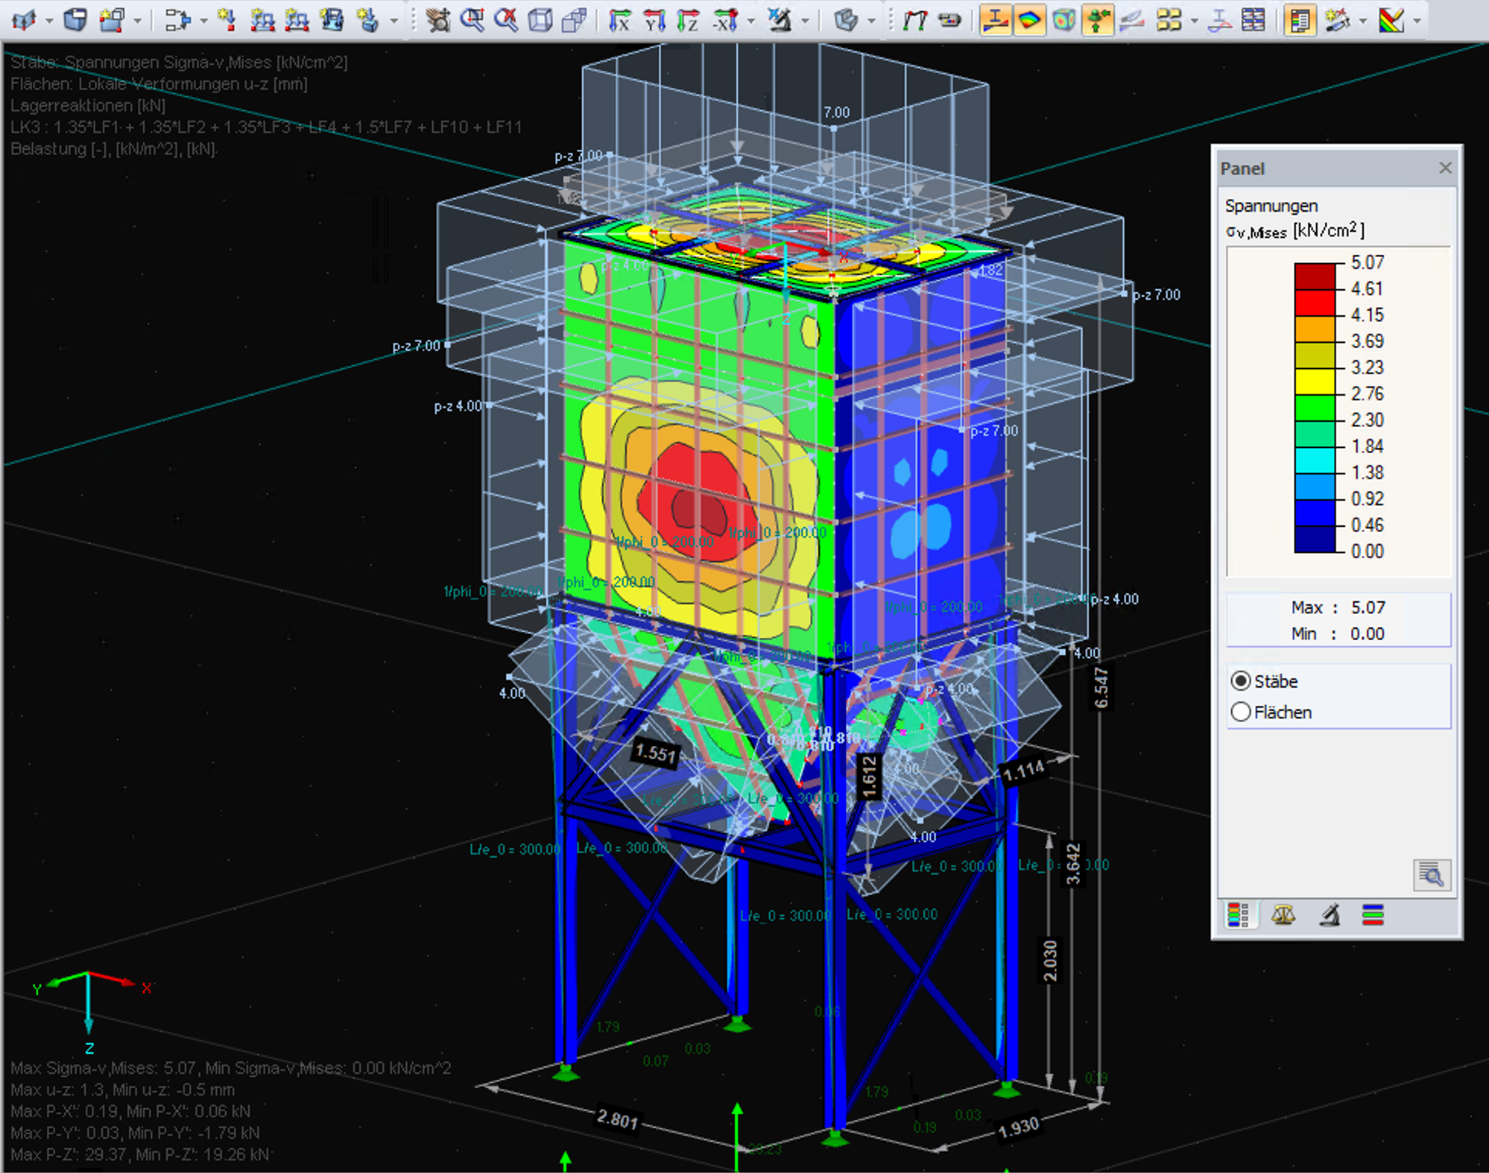Activate the Pan view tool
Screen dimensions: 1489x1173
tap(440, 20)
